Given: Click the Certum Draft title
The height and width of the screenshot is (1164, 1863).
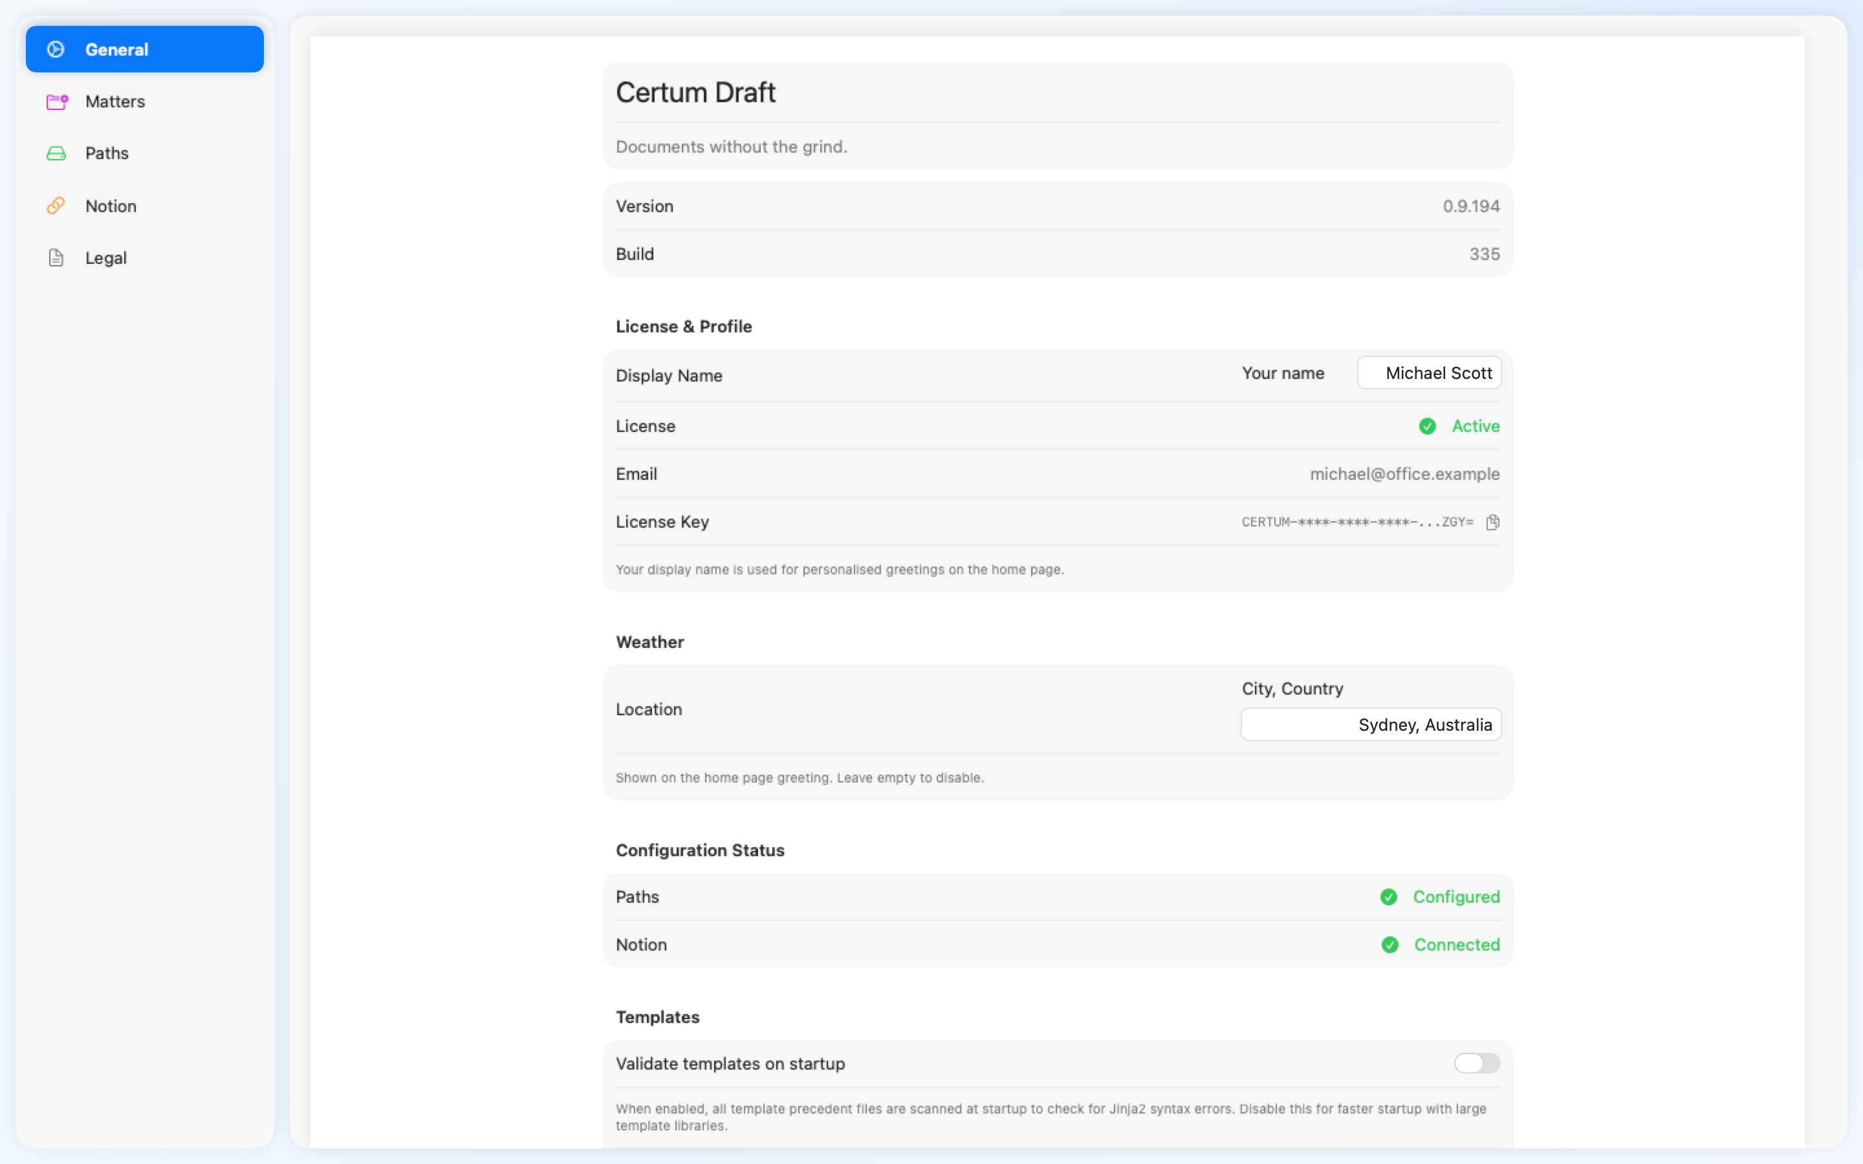Looking at the screenshot, I should [x=695, y=92].
